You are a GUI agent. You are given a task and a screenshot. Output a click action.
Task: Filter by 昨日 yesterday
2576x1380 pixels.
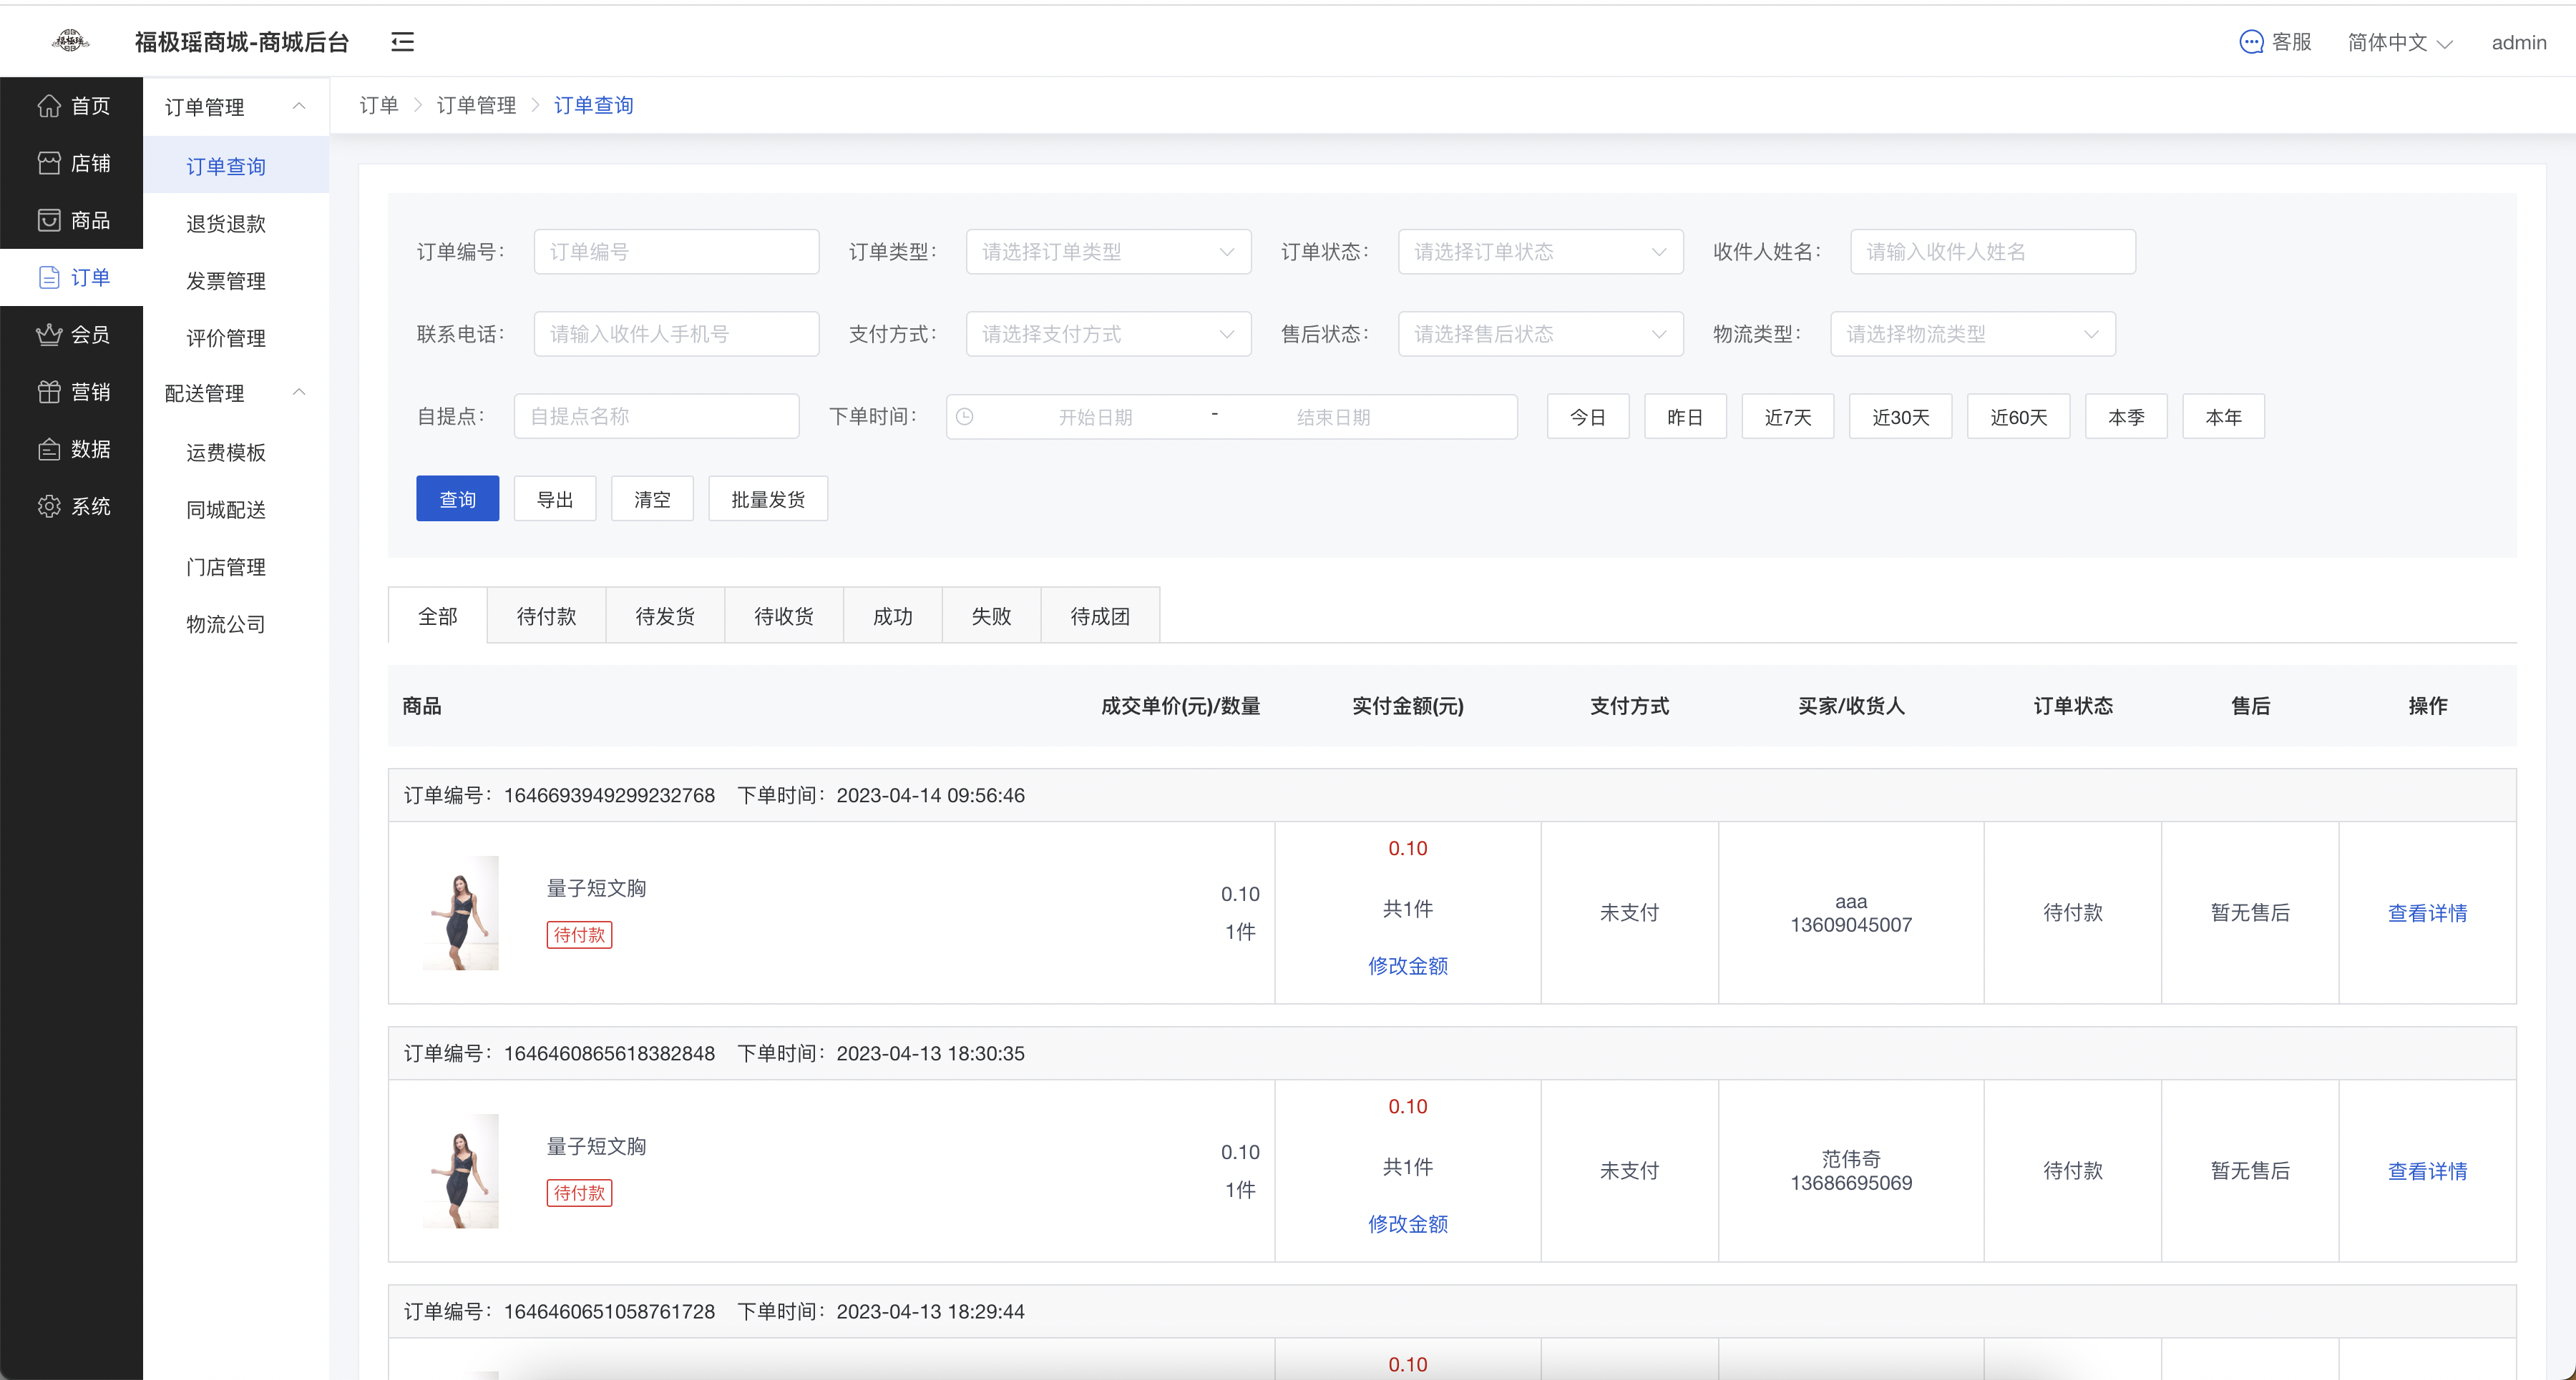pyautogui.click(x=1685, y=417)
